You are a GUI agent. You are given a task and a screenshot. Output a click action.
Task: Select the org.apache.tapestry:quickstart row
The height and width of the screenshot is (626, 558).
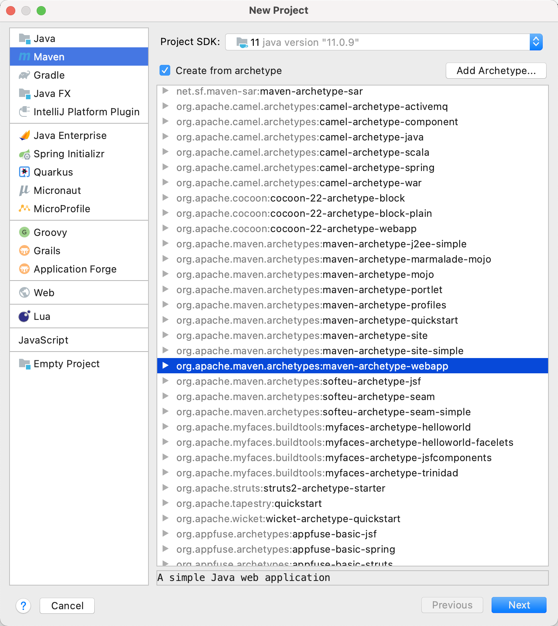coord(353,503)
